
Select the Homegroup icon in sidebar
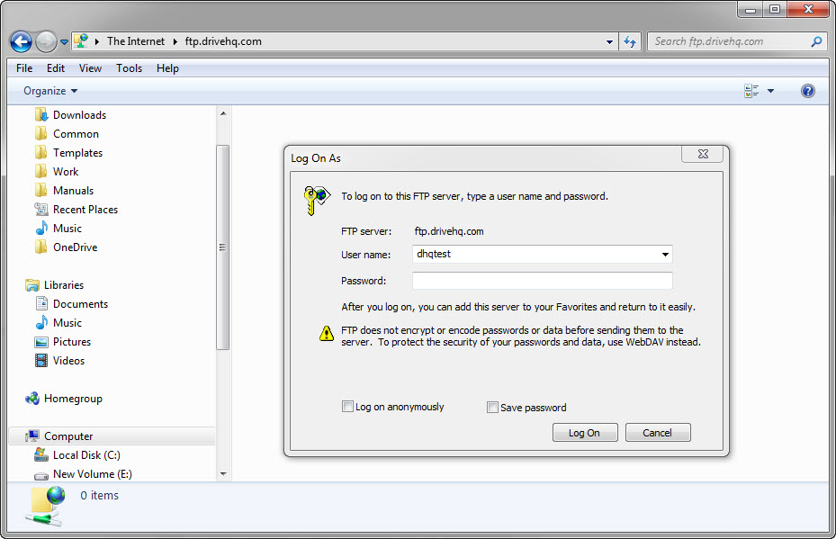(x=33, y=399)
